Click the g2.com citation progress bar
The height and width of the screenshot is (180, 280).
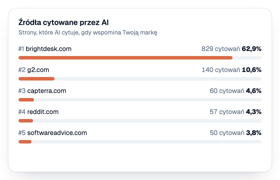point(140,79)
